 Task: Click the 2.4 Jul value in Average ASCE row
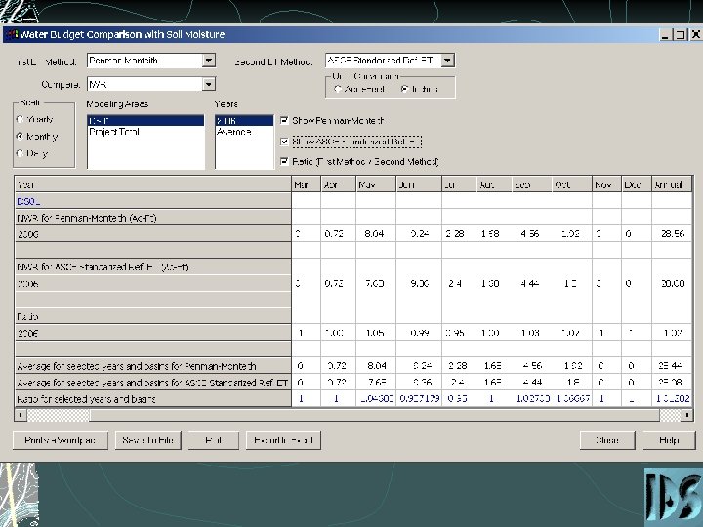460,383
